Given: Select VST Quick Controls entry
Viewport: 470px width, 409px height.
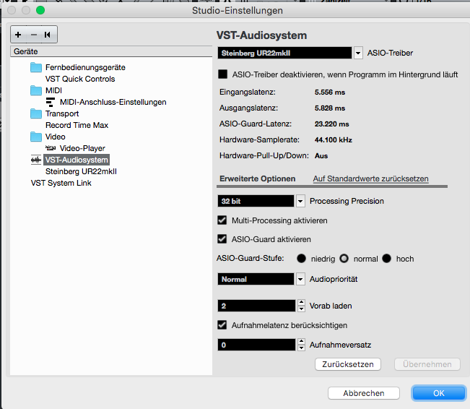Looking at the screenshot, I should click(x=80, y=79).
